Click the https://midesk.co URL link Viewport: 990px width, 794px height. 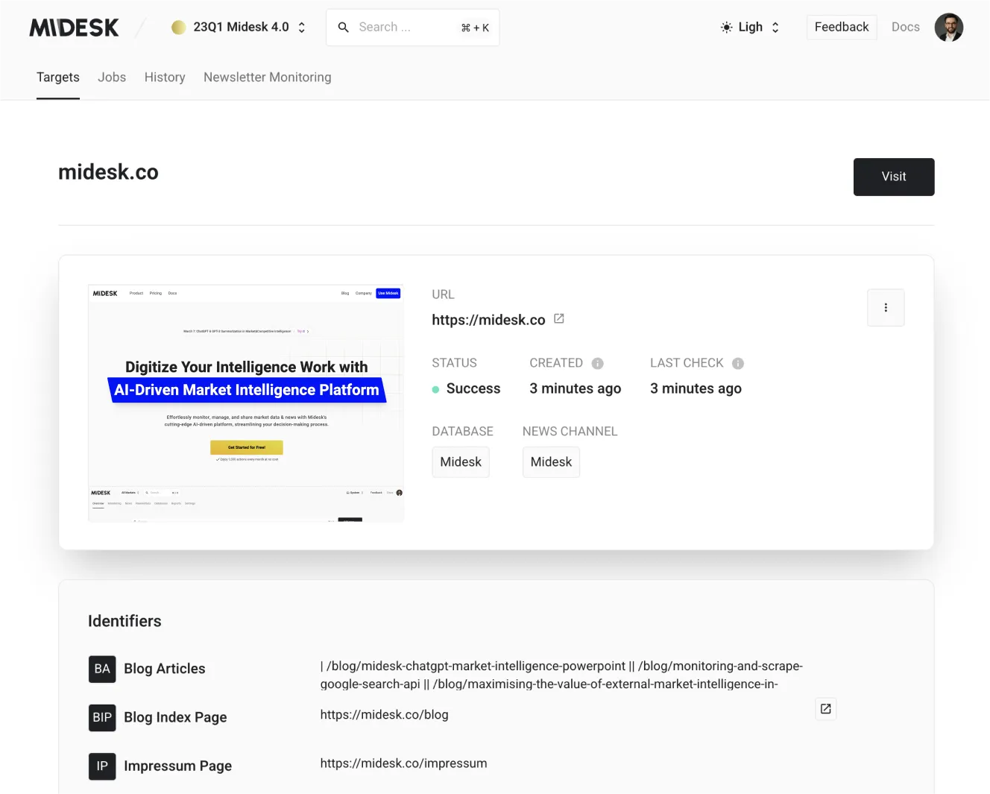(x=488, y=320)
